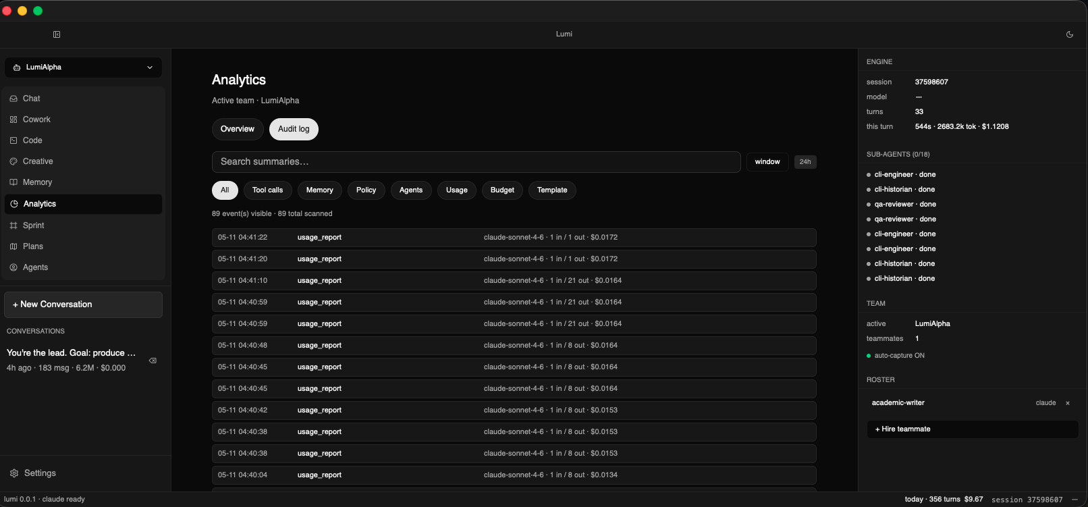Image resolution: width=1088 pixels, height=507 pixels.
Task: Click the CONVERSATIONS section heading
Action: pos(36,331)
